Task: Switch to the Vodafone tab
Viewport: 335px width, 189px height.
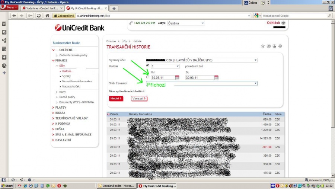Action: coord(42,8)
